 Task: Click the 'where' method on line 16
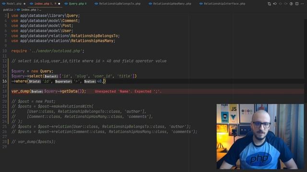point(21,81)
